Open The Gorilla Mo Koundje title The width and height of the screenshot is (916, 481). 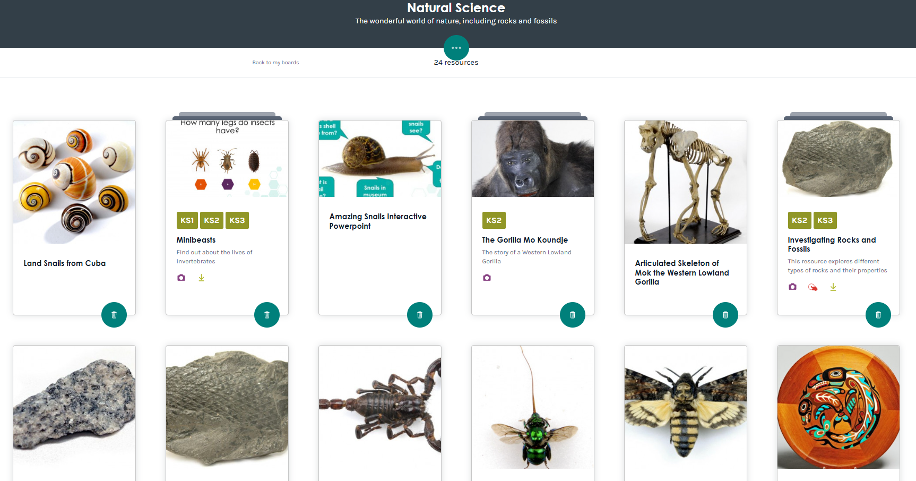click(525, 240)
